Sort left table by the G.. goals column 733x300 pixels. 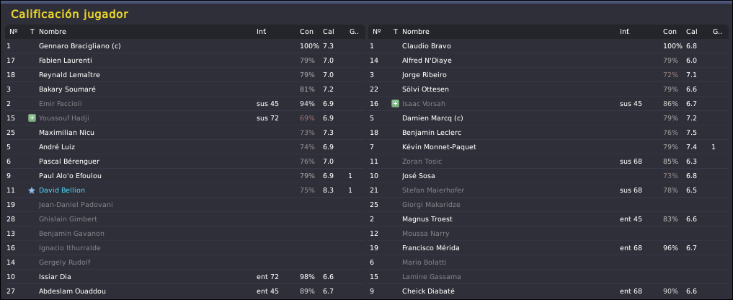click(x=354, y=32)
